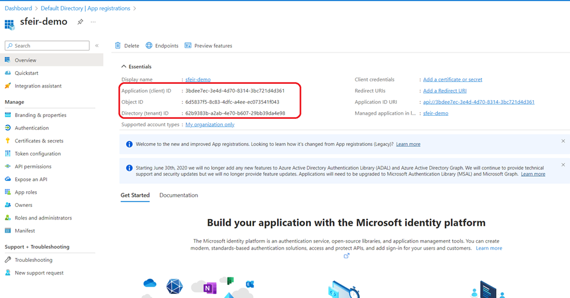Click the info icon in welcome banner
Screen dimensions: 570x298
[x=129, y=144]
